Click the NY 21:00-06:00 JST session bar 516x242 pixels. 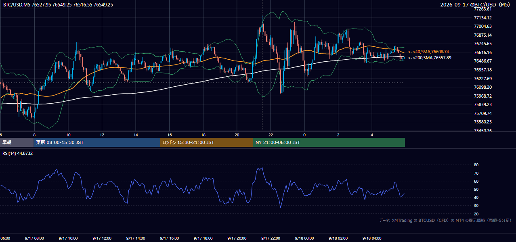click(x=329, y=142)
